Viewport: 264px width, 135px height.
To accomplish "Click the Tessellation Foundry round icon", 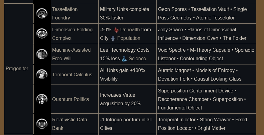I will coord(42,13).
